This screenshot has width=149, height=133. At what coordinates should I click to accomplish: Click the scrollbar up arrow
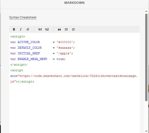click(x=146, y=11)
